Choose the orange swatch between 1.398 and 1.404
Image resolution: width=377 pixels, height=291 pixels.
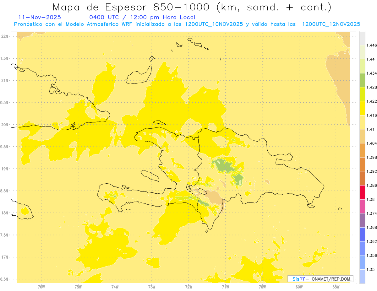tap(362, 150)
